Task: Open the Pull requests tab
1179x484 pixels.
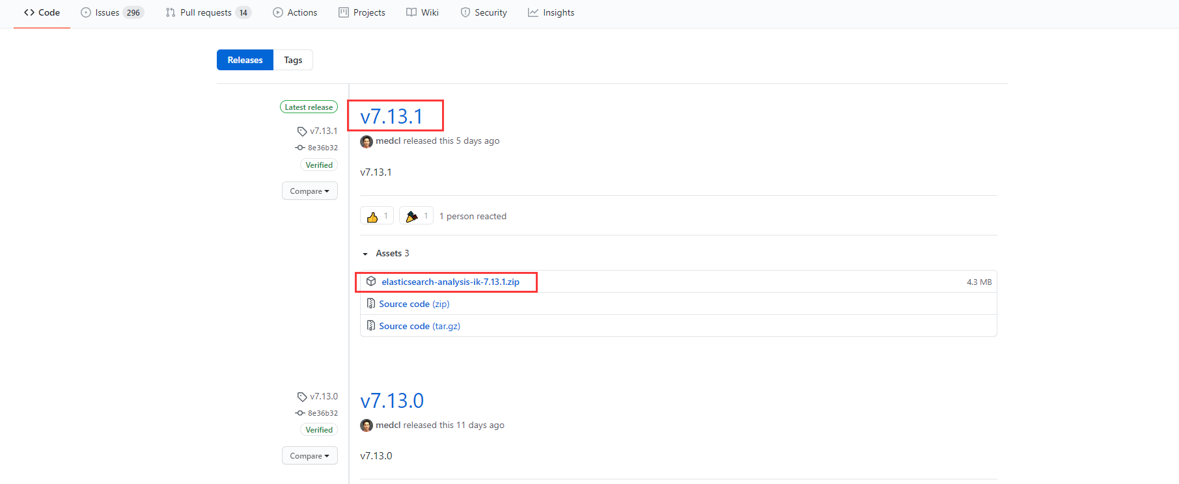Action: coord(208,12)
